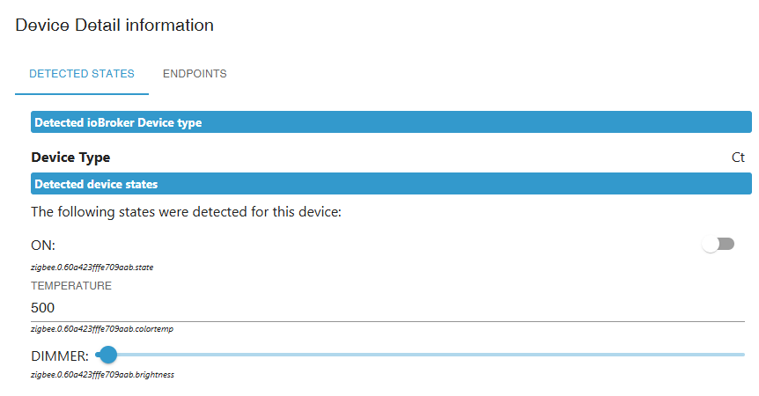Select the Detected States tab
This screenshot has height=396, width=759.
point(82,74)
